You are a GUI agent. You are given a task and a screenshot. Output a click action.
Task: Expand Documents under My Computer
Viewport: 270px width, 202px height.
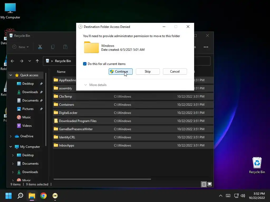pos(13,164)
